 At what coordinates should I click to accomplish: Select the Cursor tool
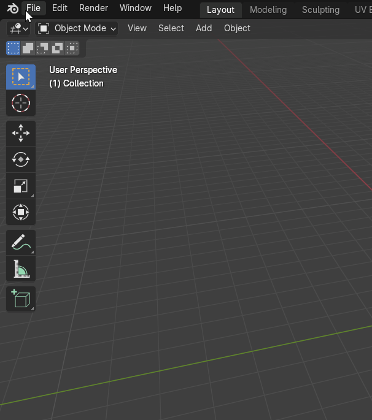pyautogui.click(x=21, y=103)
